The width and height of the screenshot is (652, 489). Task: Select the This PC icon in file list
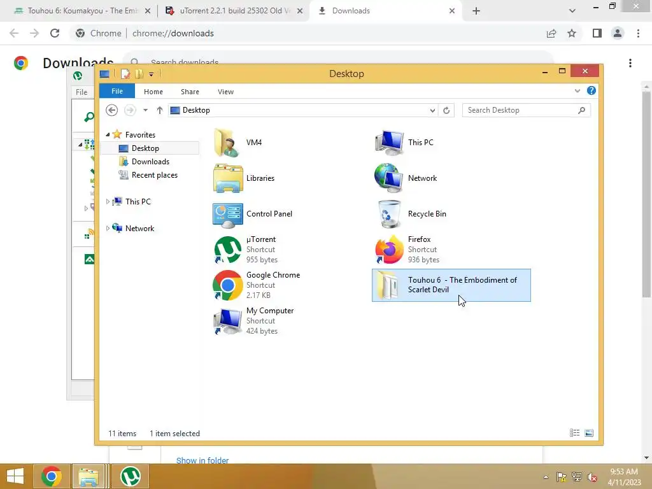click(389, 143)
